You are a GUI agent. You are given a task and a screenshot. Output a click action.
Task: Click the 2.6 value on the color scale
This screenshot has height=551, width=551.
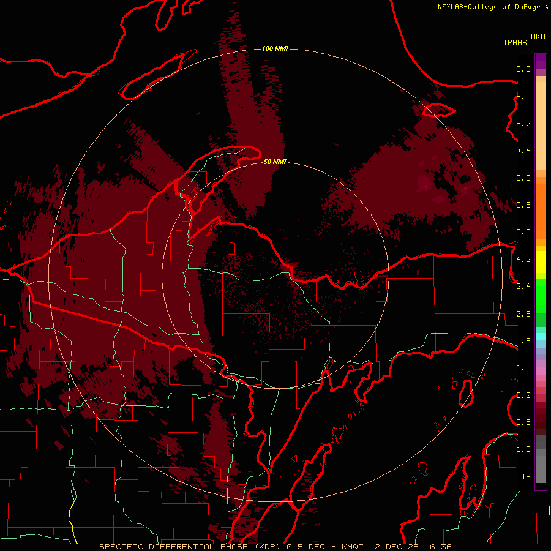(523, 314)
